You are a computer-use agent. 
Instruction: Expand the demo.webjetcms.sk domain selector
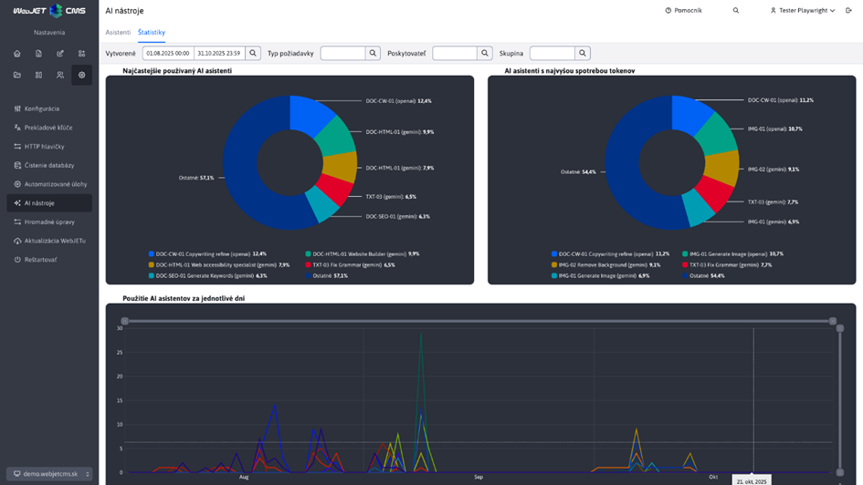[49, 474]
